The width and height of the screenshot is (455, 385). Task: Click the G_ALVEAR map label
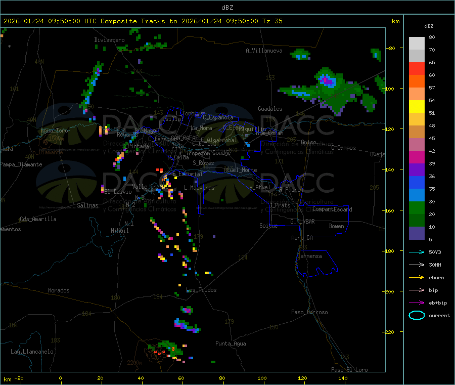pos(302,222)
